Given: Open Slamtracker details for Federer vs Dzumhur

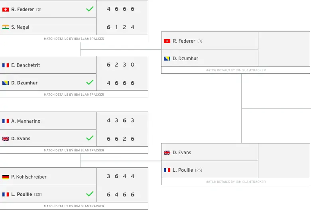Looking at the screenshot, I should point(236,70).
